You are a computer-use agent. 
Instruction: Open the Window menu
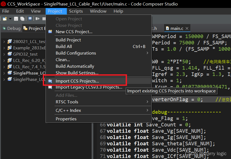point(98,11)
